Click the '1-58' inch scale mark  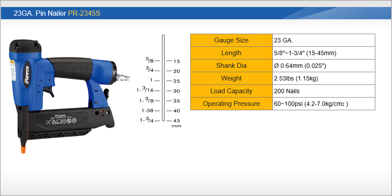tap(147, 110)
